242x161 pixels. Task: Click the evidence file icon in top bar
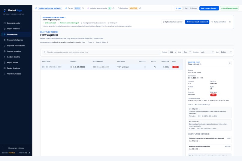coord(36,8)
